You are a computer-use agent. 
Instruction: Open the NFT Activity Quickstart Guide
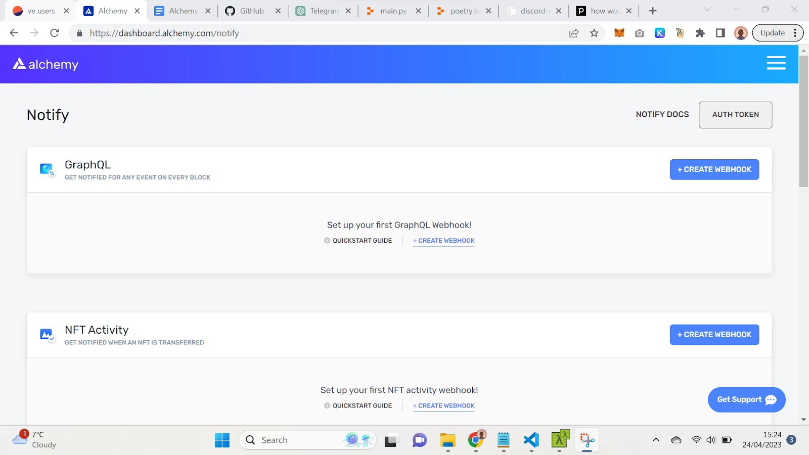point(358,406)
